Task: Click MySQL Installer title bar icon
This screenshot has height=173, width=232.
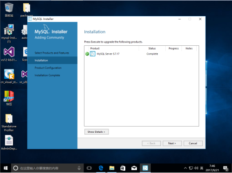Action: 30,19
